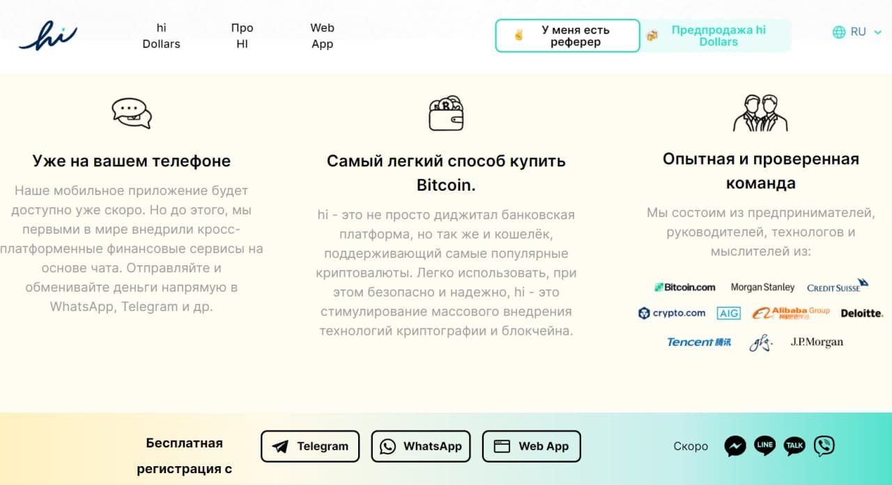The height and width of the screenshot is (485, 892).
Task: Register via the Telegram button
Action: [x=310, y=447]
